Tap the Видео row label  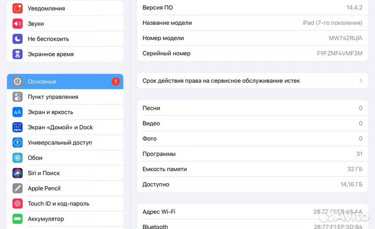click(151, 123)
